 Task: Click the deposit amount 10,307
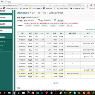48,36
